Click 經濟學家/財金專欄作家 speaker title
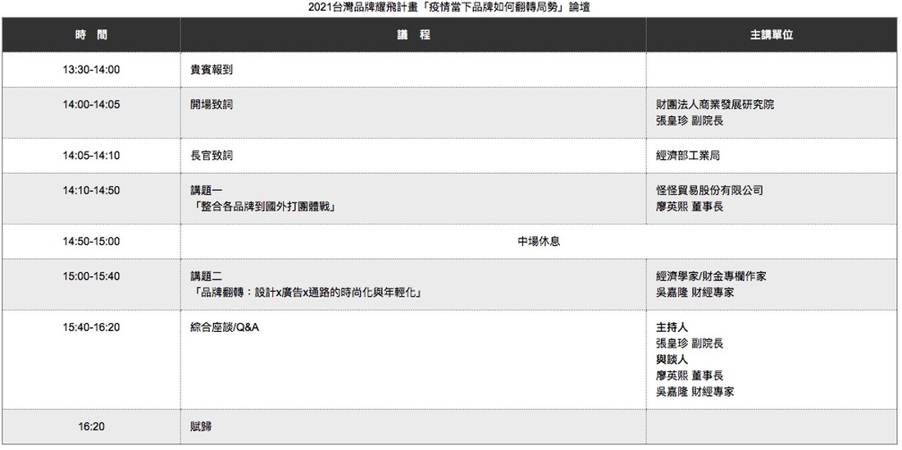Image resolution: width=902 pixels, height=450 pixels. pyautogui.click(x=711, y=276)
